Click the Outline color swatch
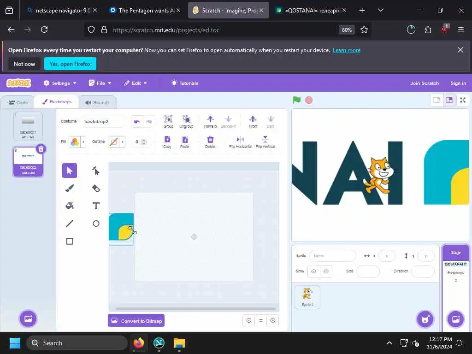 (113, 142)
